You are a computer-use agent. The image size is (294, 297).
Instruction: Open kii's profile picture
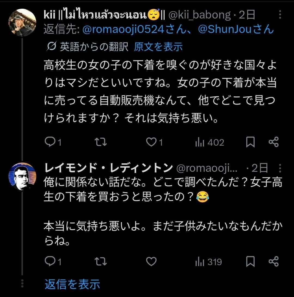pyautogui.click(x=22, y=22)
